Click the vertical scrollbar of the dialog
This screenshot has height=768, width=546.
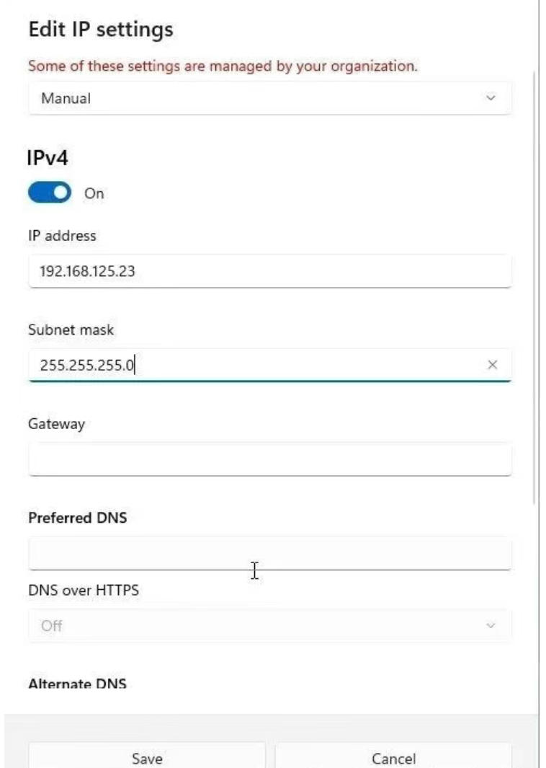tap(534, 288)
